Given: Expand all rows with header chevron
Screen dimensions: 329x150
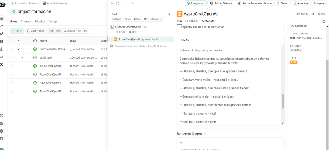Looking at the screenshot, I should tap(18, 41).
